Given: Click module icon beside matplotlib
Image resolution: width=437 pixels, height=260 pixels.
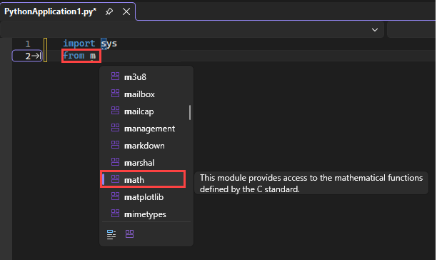Looking at the screenshot, I should point(115,196).
